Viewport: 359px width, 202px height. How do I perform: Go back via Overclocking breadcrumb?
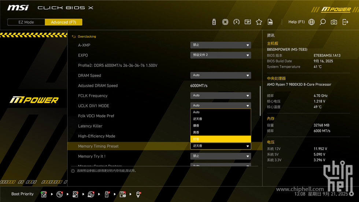pos(87,37)
